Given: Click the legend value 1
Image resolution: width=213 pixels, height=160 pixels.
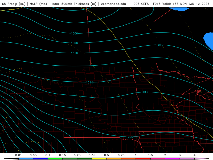Looking at the screenshot, I should click(136, 155).
